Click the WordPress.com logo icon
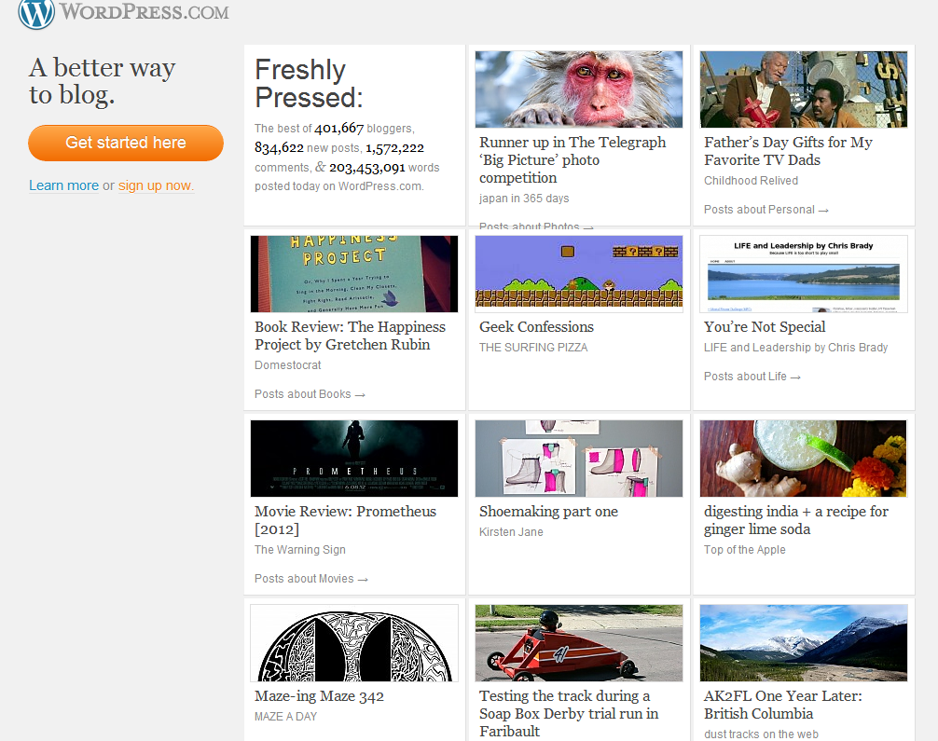The height and width of the screenshot is (741, 938). pos(36,13)
